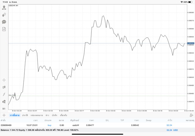The image size is (195, 136).
Task: Open เกี่ยวกับ about tab
Action: click(64, 115)
